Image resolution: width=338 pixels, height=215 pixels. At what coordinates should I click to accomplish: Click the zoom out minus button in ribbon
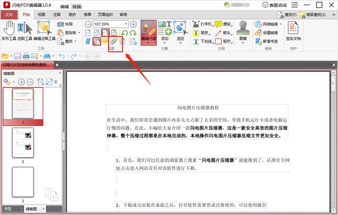coord(88,24)
